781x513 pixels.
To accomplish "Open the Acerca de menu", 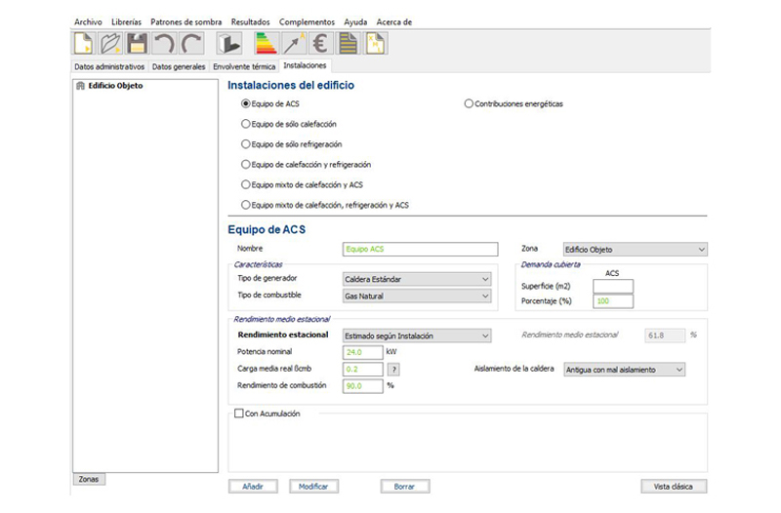I will coord(394,21).
